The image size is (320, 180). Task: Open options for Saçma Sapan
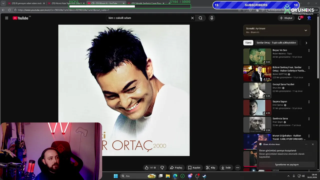tap(309, 102)
